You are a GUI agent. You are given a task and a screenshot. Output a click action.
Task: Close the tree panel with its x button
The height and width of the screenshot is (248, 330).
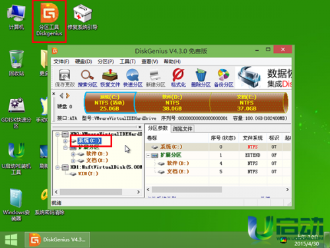(x=140, y=127)
